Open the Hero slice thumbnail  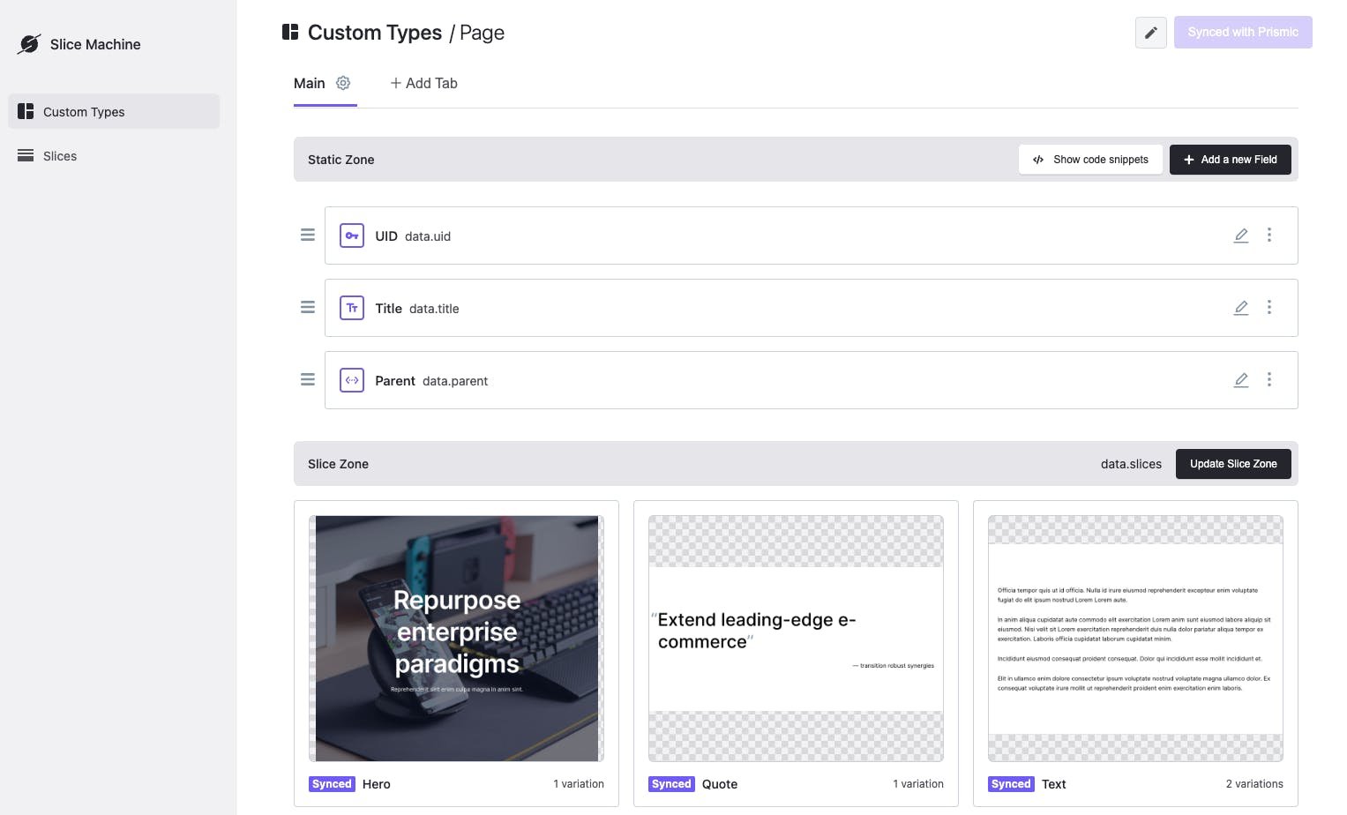[x=456, y=638]
